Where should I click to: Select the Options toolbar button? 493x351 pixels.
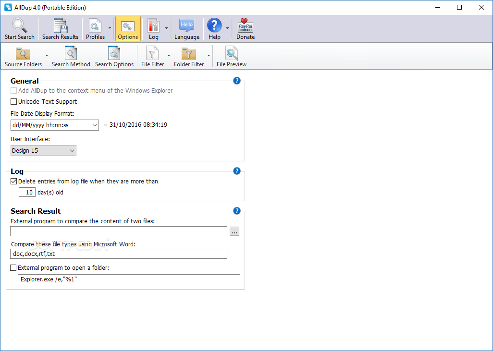point(128,29)
